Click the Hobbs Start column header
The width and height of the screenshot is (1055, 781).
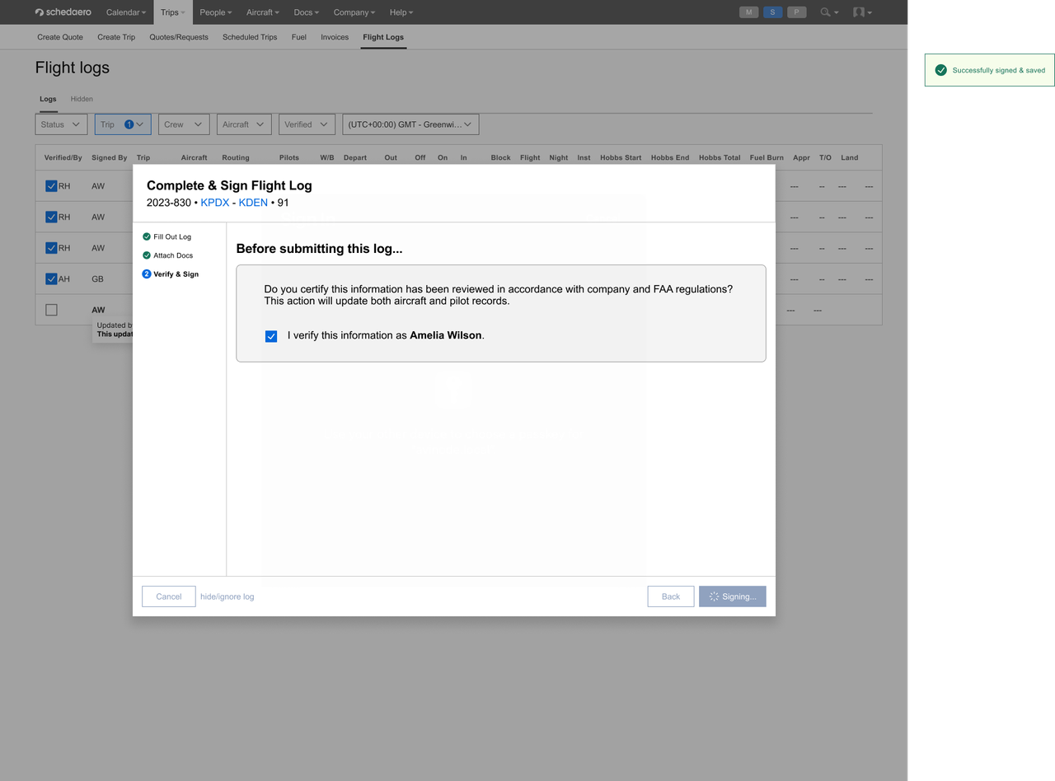pyautogui.click(x=621, y=157)
